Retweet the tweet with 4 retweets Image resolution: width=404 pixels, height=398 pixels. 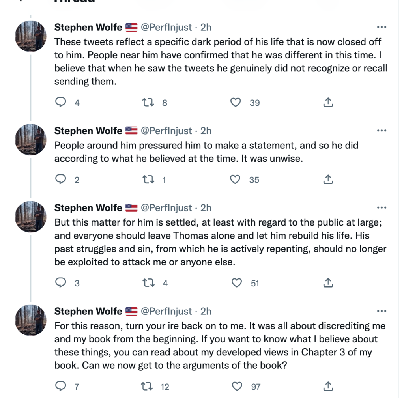148,283
